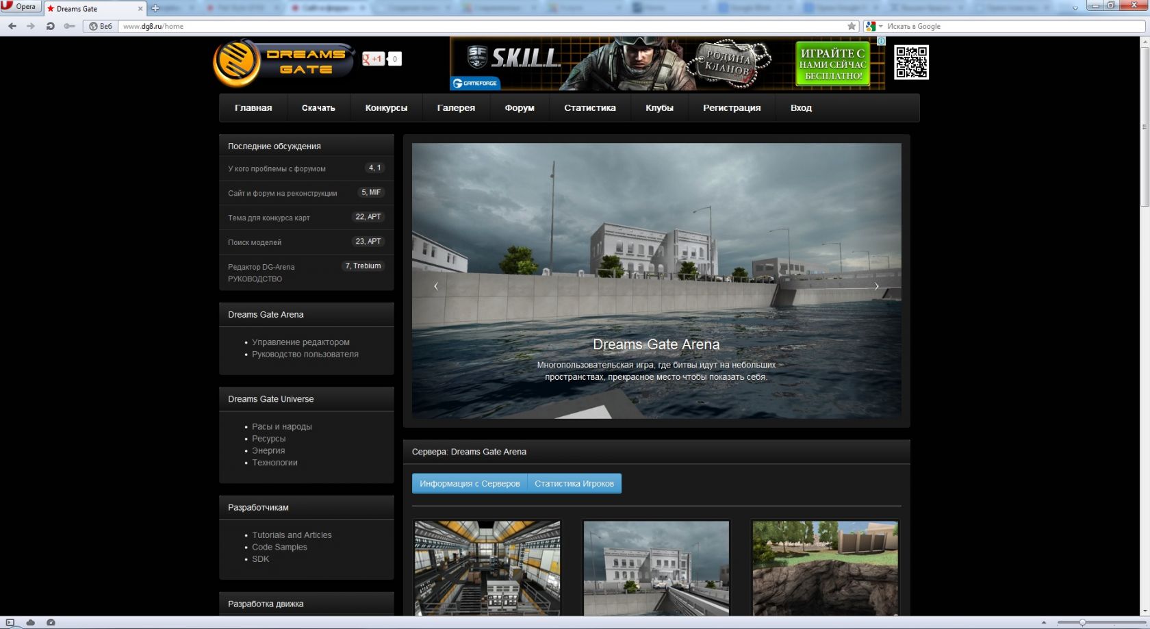Click the password manager key icon
The image size is (1150, 629).
69,26
